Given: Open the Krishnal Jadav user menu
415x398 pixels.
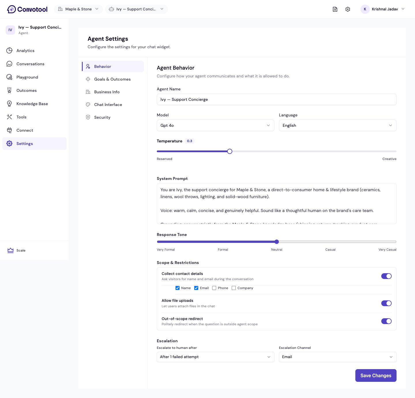Looking at the screenshot, I should pyautogui.click(x=383, y=9).
